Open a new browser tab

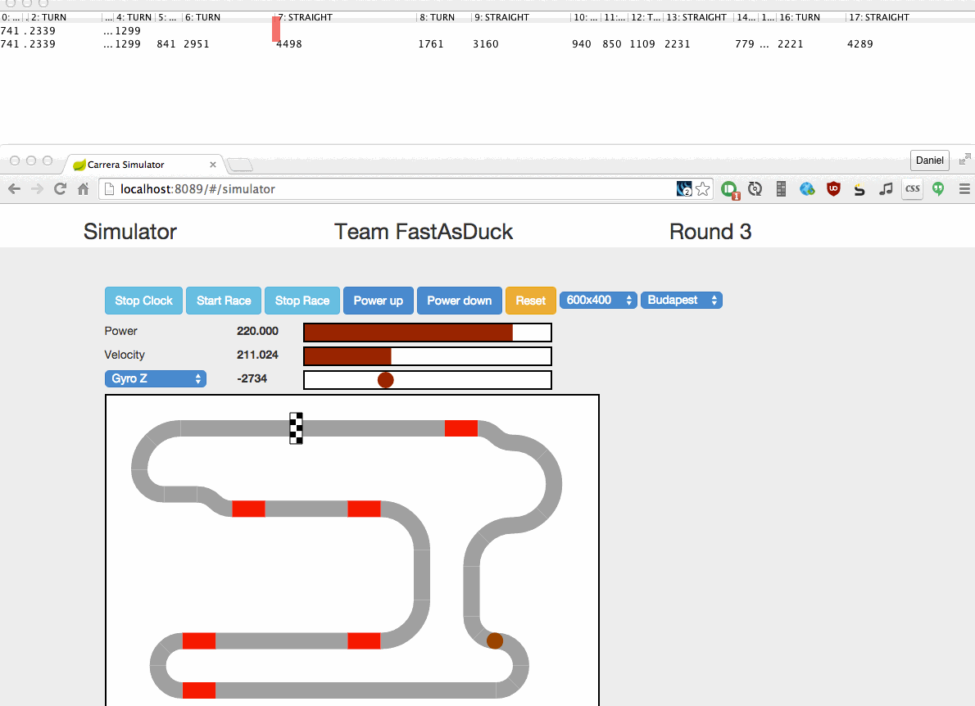pos(240,165)
